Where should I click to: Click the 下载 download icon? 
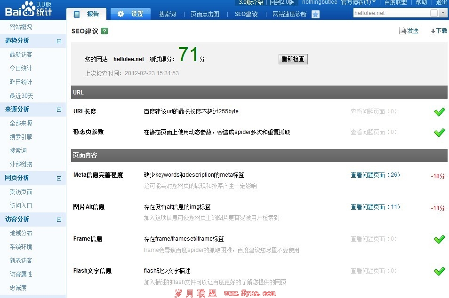point(433,31)
